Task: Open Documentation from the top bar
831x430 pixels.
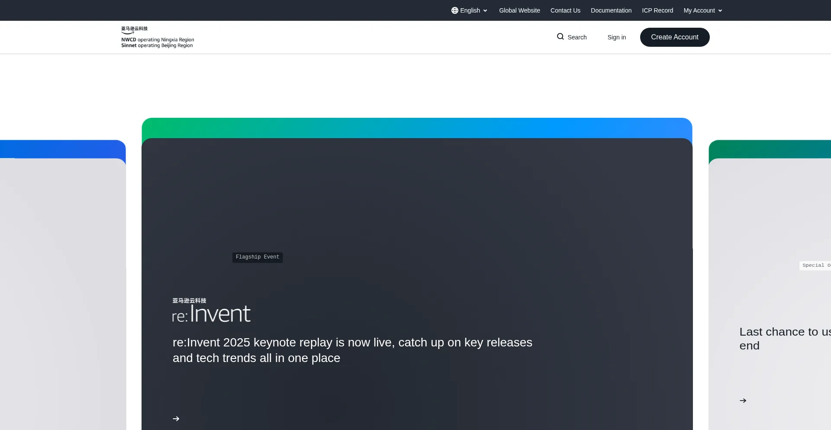Action: click(x=611, y=10)
